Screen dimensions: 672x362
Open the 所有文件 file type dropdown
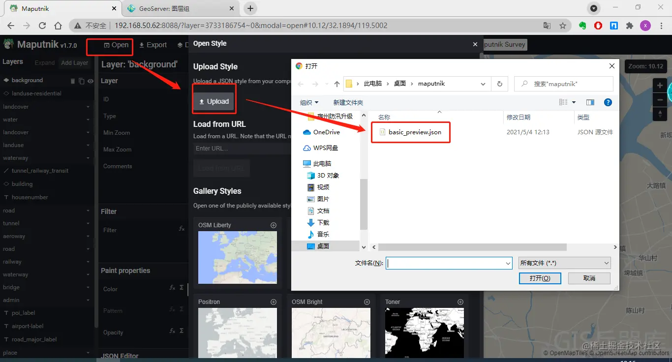565,263
